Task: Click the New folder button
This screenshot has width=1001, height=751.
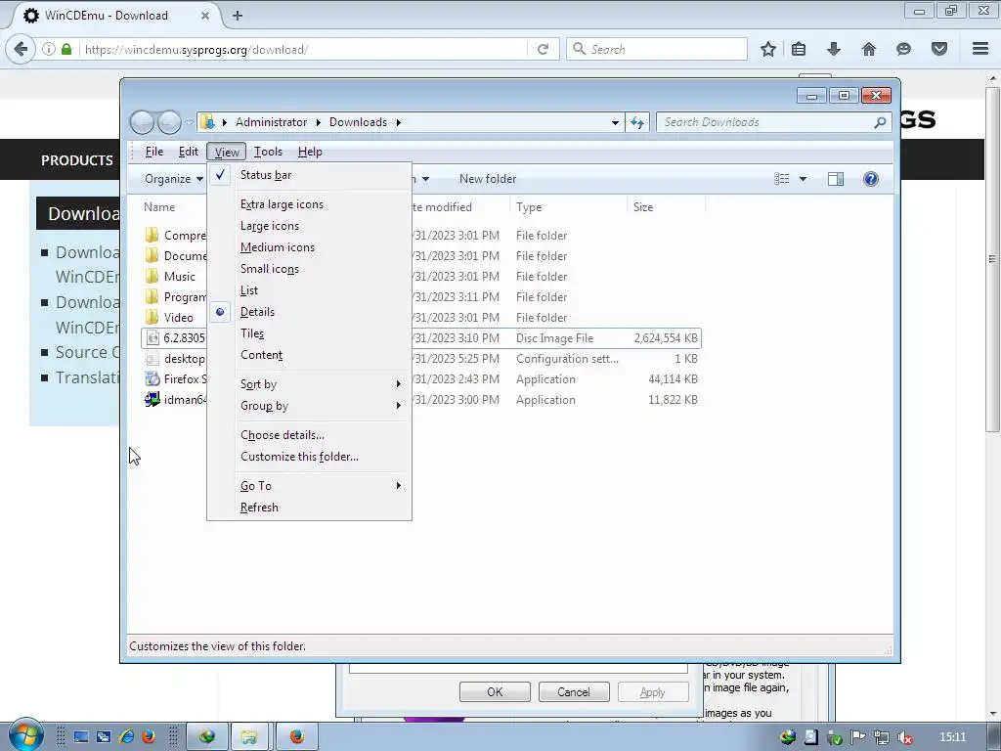Action: [x=488, y=179]
